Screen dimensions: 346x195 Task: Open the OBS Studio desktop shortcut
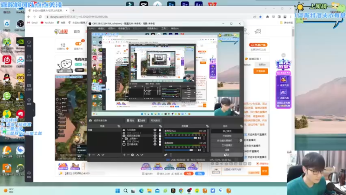coord(20,25)
